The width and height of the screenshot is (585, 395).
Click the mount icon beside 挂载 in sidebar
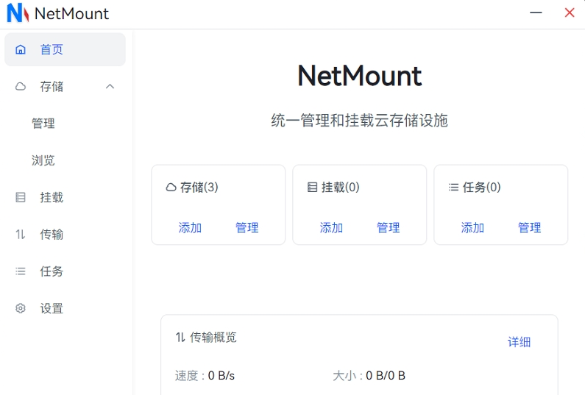pyautogui.click(x=21, y=198)
